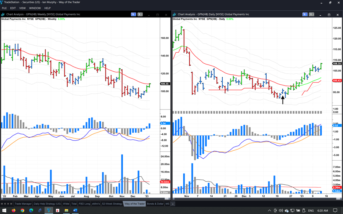Open the VIEW menu
Screen dimensions: 343x214
22,8
